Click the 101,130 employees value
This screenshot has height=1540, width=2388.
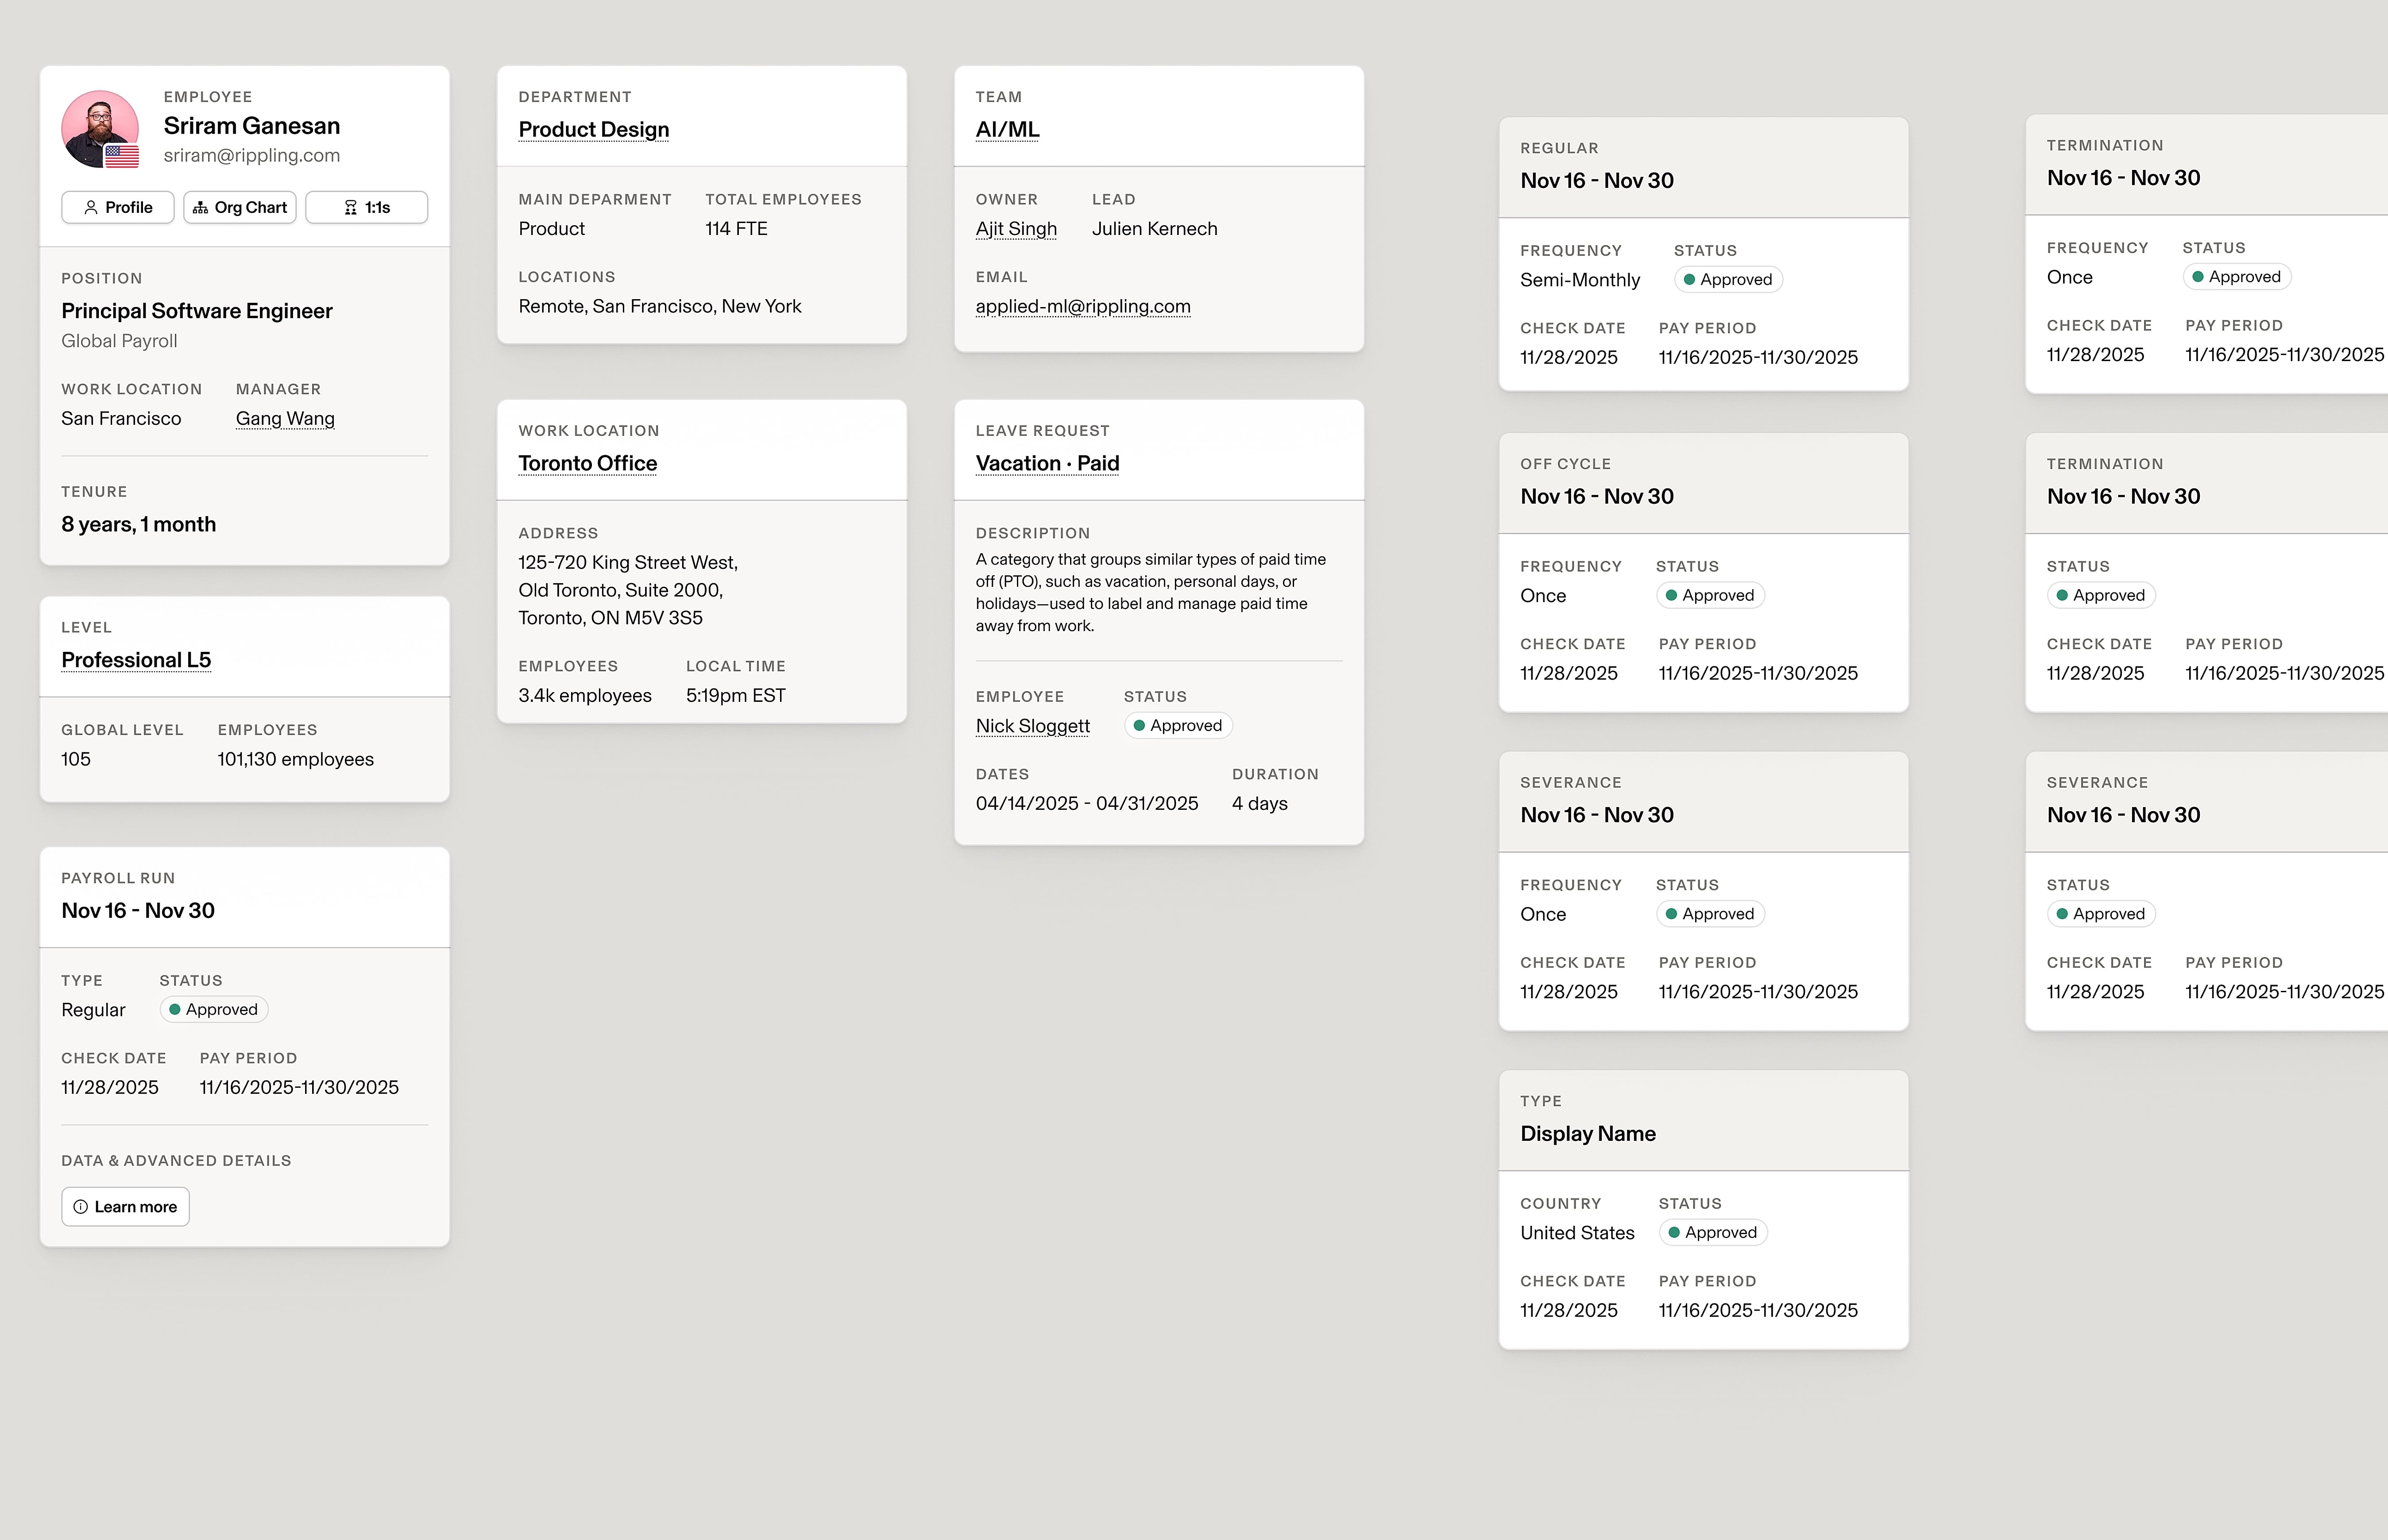click(x=296, y=759)
